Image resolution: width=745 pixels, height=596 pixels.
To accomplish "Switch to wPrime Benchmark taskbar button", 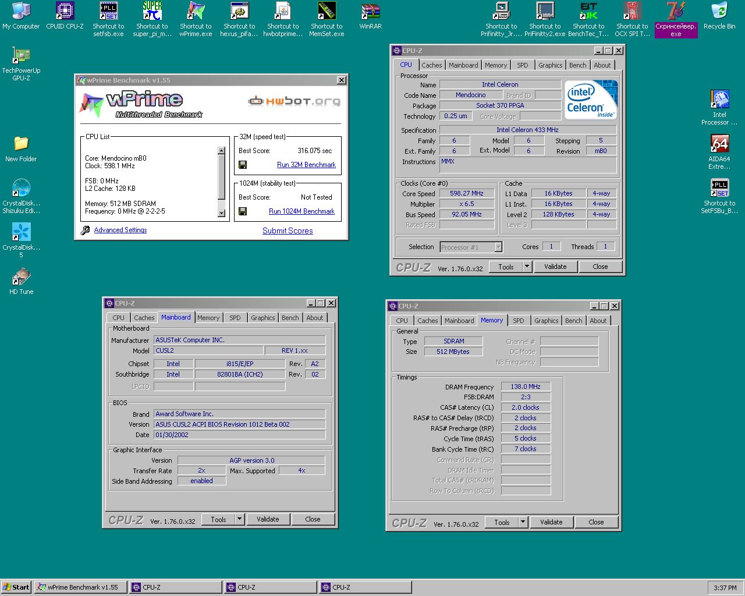I will pos(80,587).
